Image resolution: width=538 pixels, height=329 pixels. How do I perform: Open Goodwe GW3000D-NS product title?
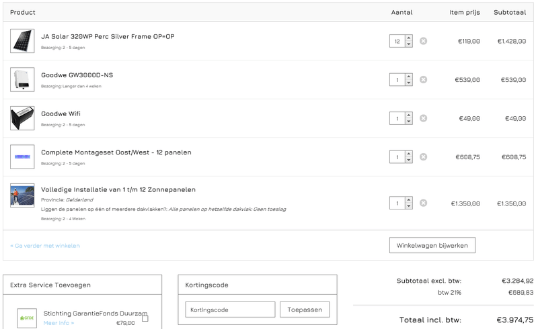coord(77,75)
